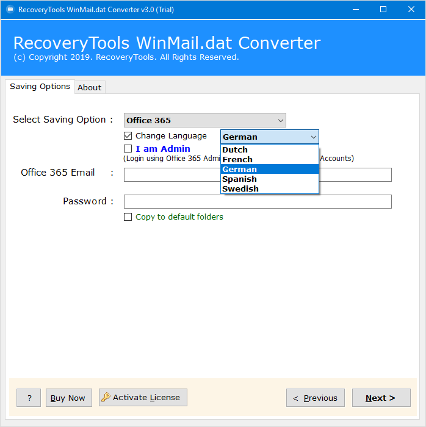Select the highlighted German list entry
This screenshot has height=427, width=426.
point(270,169)
